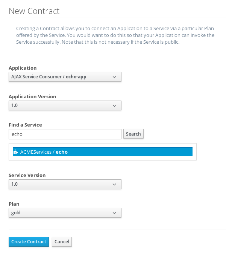Open the Service Version dropdown
The image size is (226, 255).
(65, 184)
